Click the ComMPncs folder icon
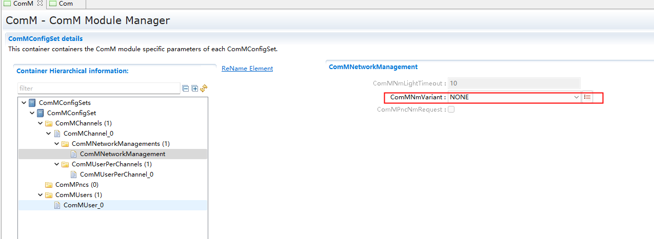The width and height of the screenshot is (654, 239). 49,185
